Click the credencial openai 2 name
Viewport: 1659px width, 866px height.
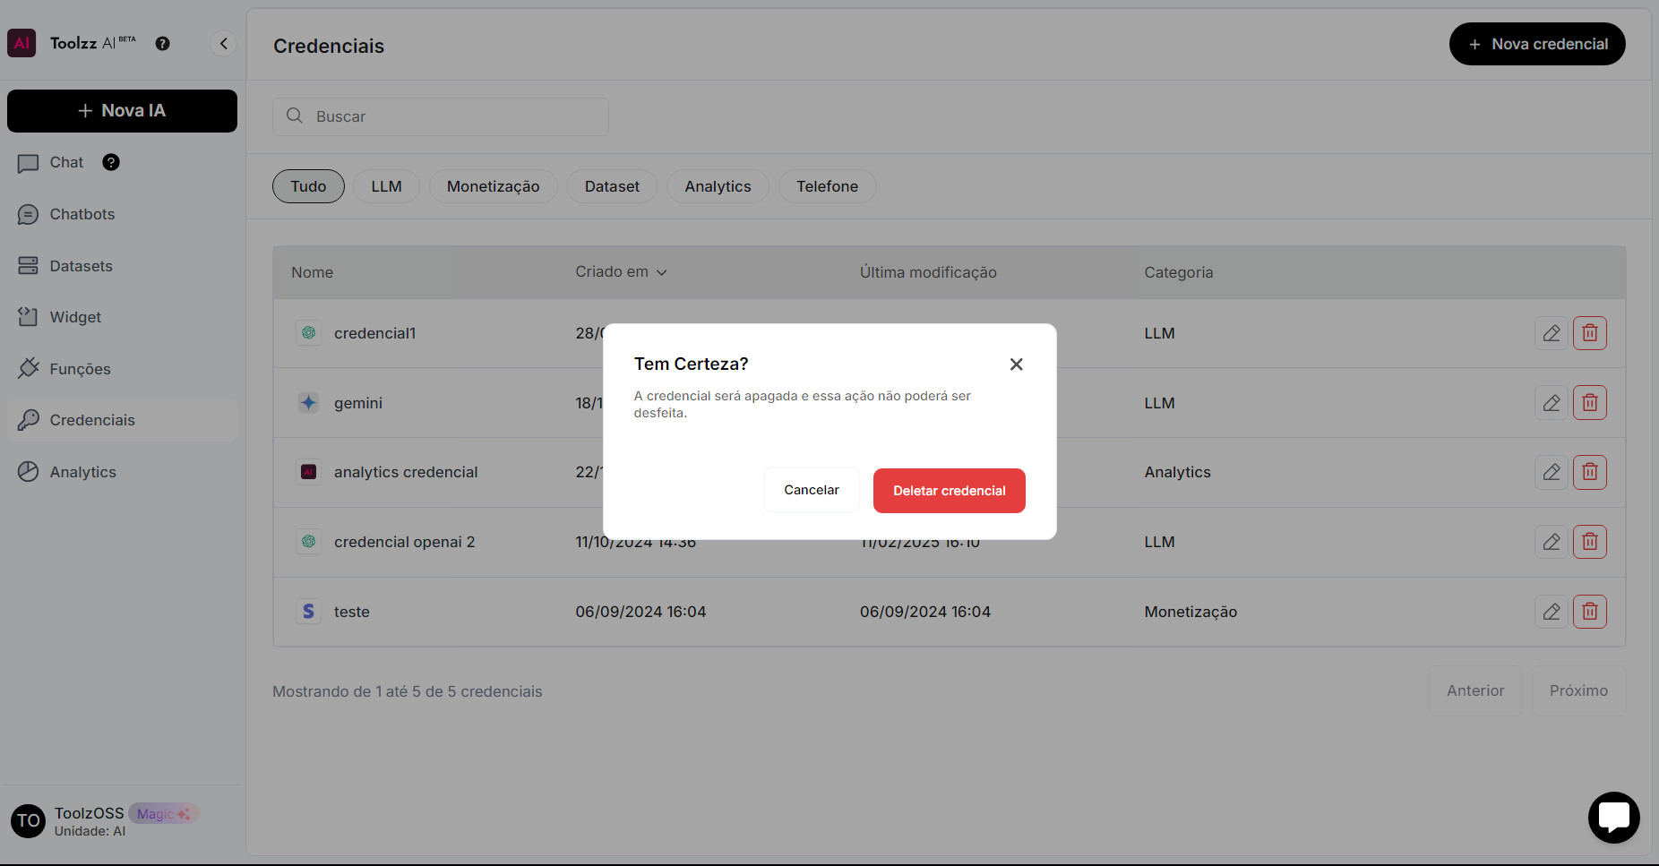(405, 542)
